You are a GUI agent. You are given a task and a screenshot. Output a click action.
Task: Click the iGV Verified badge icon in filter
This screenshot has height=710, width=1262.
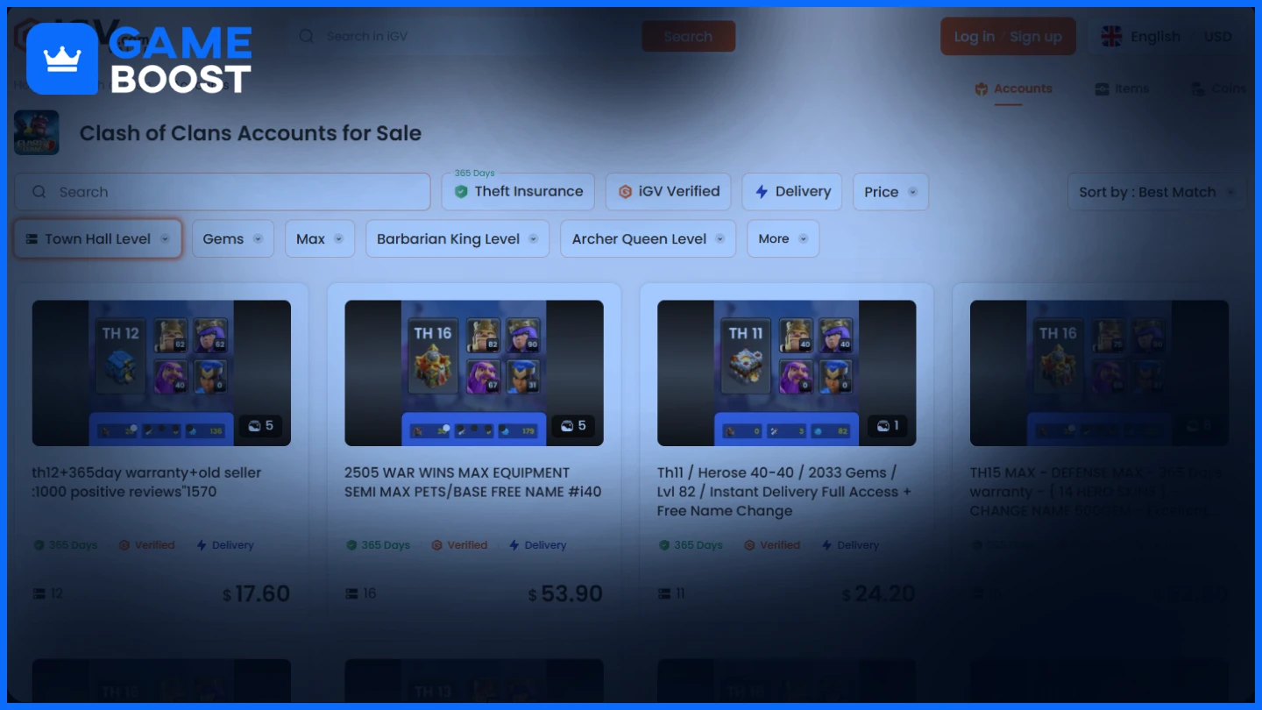click(x=625, y=192)
